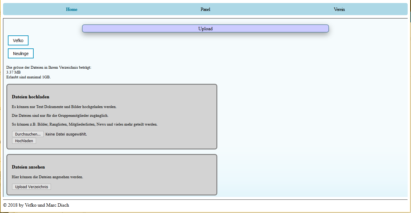Click 'Hier können die Dateien angesehen werden'

pyautogui.click(x=47, y=177)
